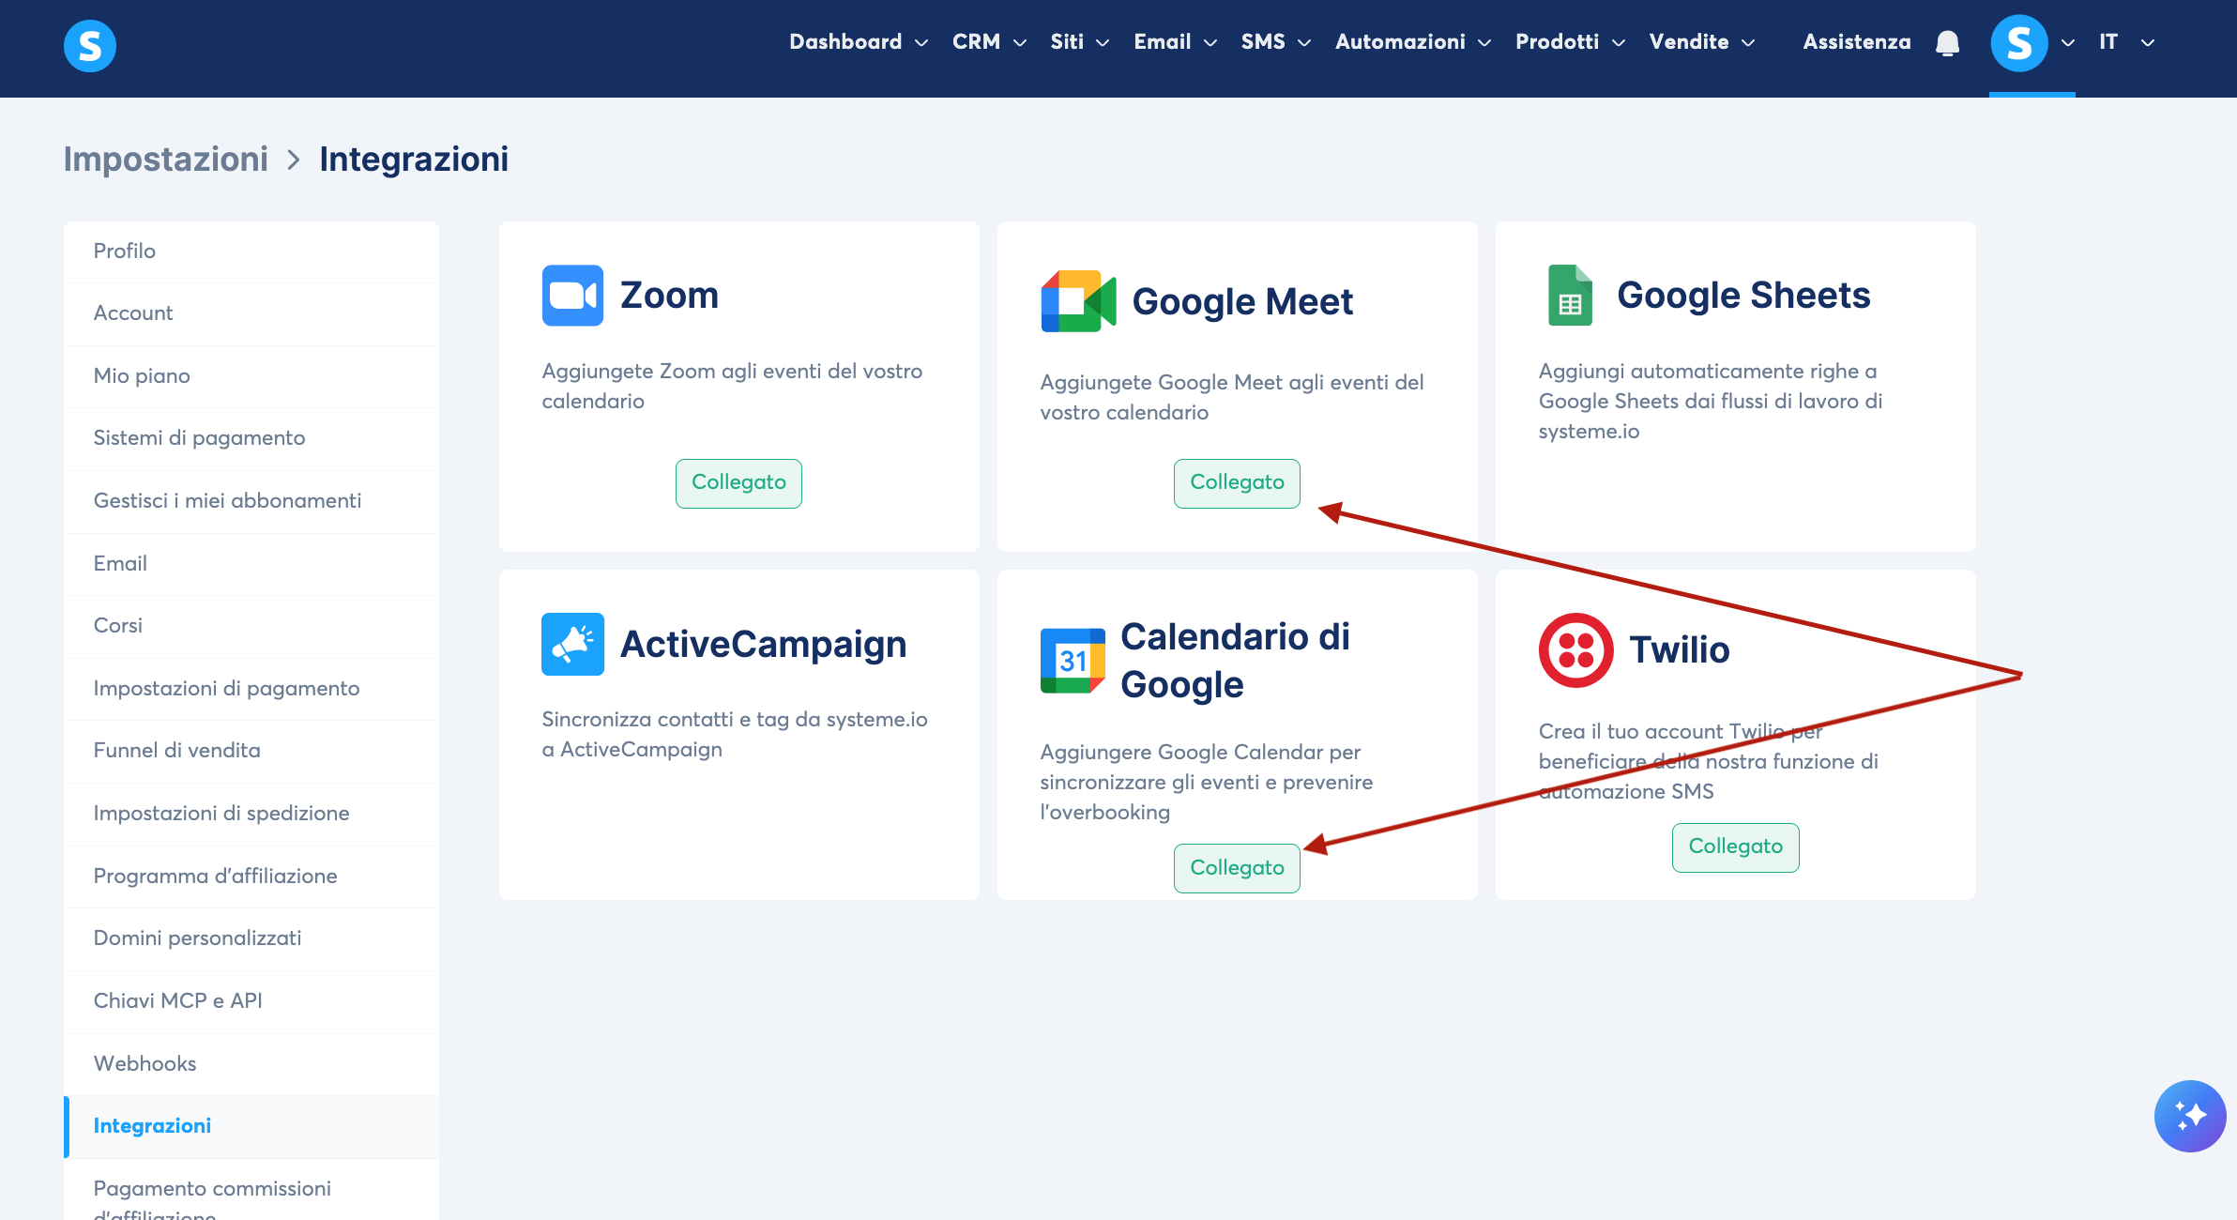Open Impostazioni di spedizione
Viewport: 2237px width, 1220px height.
click(251, 814)
